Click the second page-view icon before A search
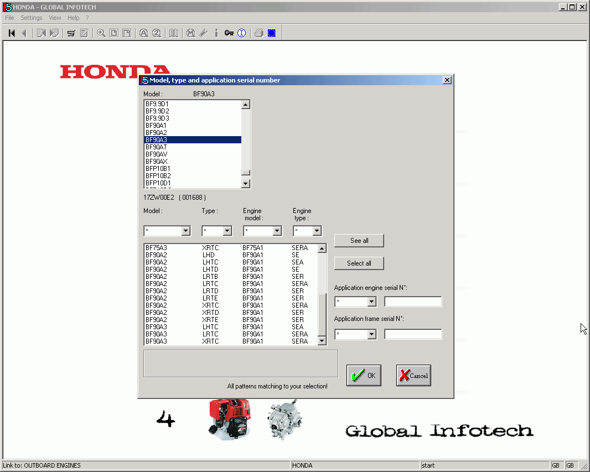The image size is (590, 472). [127, 33]
